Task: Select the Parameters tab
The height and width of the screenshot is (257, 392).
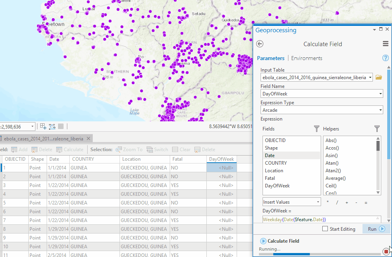Action: point(270,58)
